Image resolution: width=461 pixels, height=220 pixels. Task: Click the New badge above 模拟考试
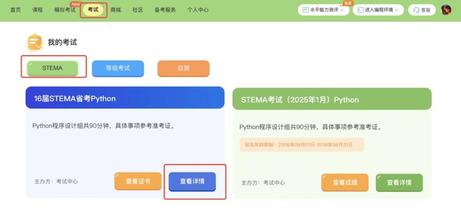click(x=76, y=4)
